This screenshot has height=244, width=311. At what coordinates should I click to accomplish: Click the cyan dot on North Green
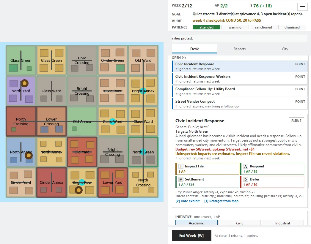point(143,152)
